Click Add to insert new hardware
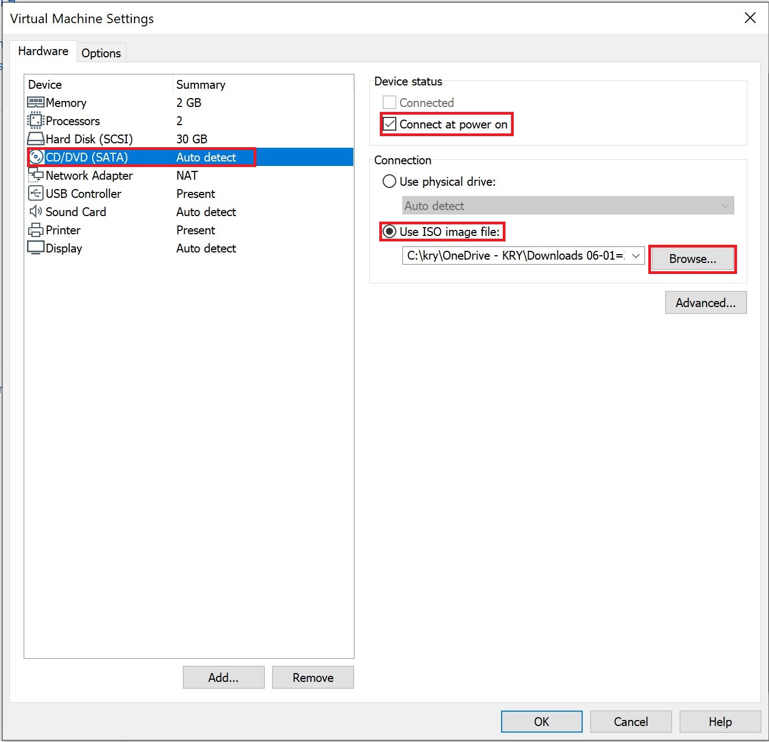This screenshot has width=769, height=742. 223,677
